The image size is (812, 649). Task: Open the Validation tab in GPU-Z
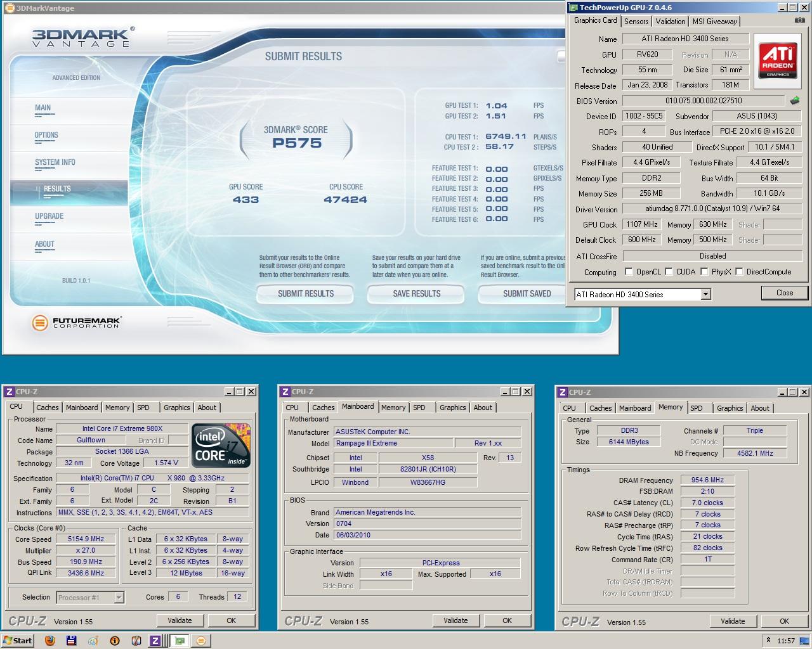671,21
